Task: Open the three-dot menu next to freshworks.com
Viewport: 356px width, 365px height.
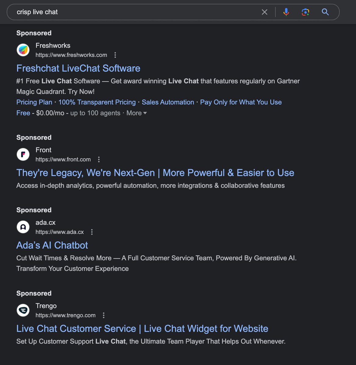Action: pos(115,55)
